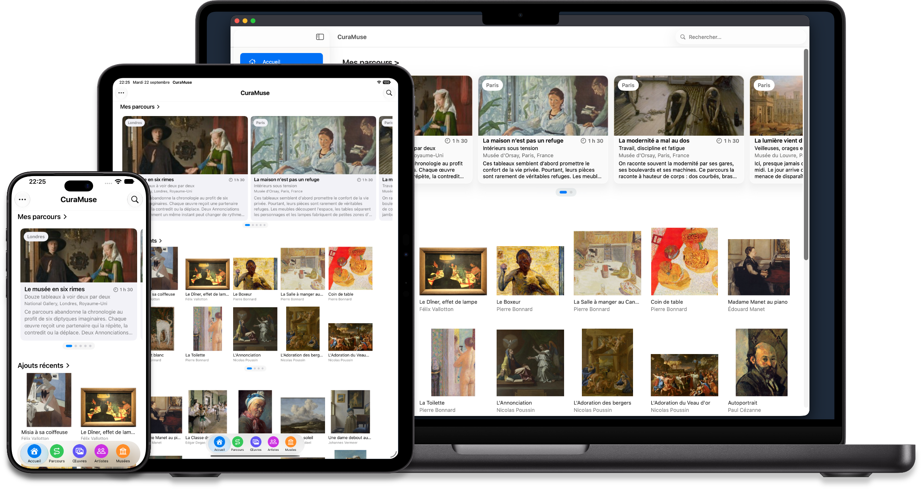Open La modernité a mal au dos card on Mac
Screen dimensions: 921x489
point(679,129)
